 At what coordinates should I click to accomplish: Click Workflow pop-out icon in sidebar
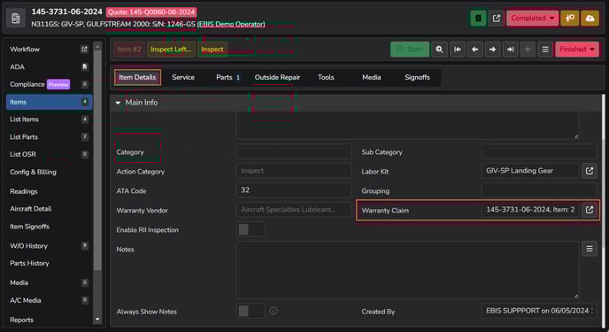coord(84,49)
